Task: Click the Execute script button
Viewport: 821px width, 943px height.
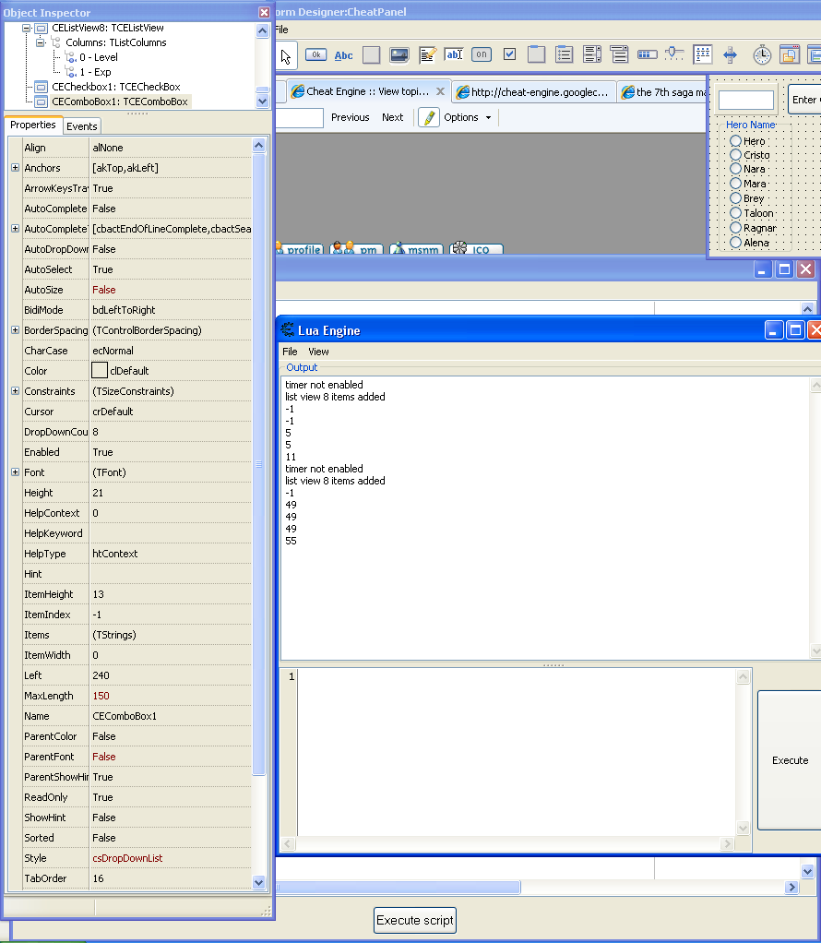Action: (415, 920)
